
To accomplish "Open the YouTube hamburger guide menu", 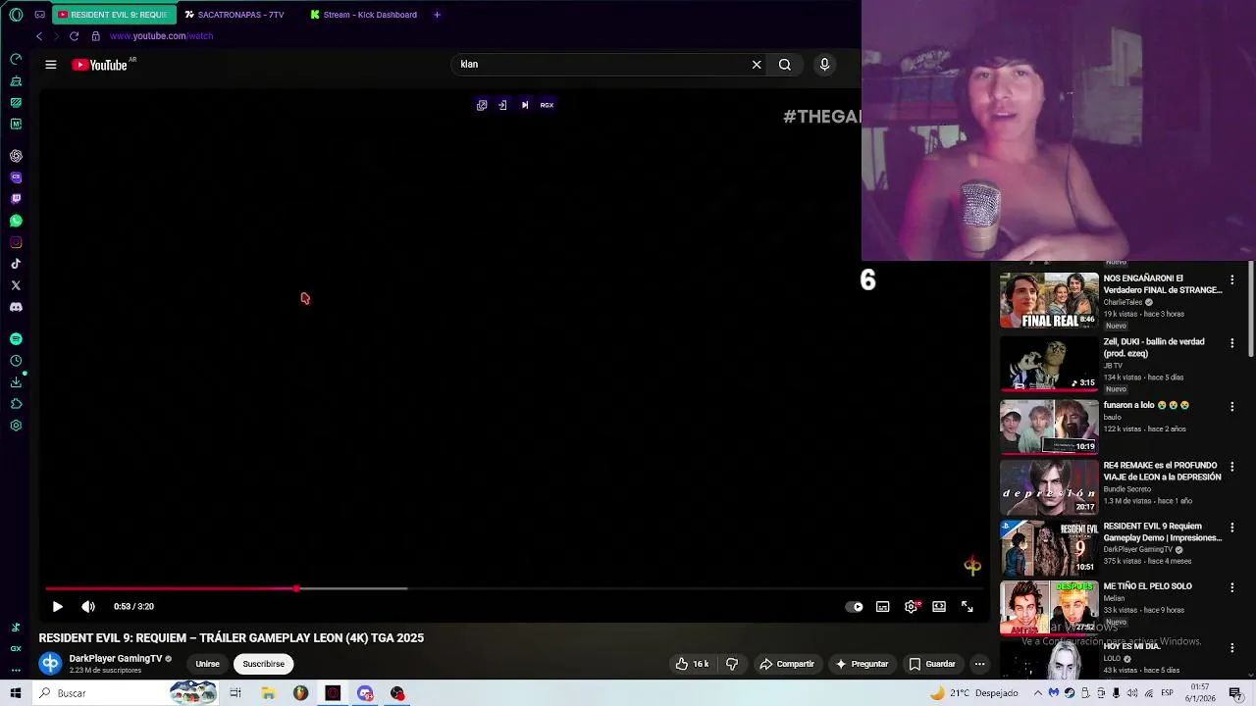I will [51, 65].
